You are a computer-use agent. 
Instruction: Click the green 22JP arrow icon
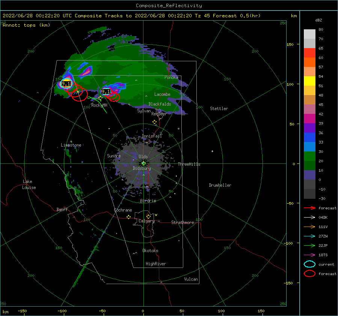(309, 245)
